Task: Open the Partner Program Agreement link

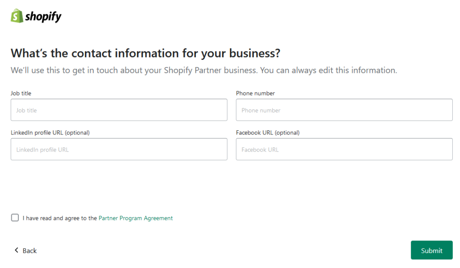Action: 136,218
